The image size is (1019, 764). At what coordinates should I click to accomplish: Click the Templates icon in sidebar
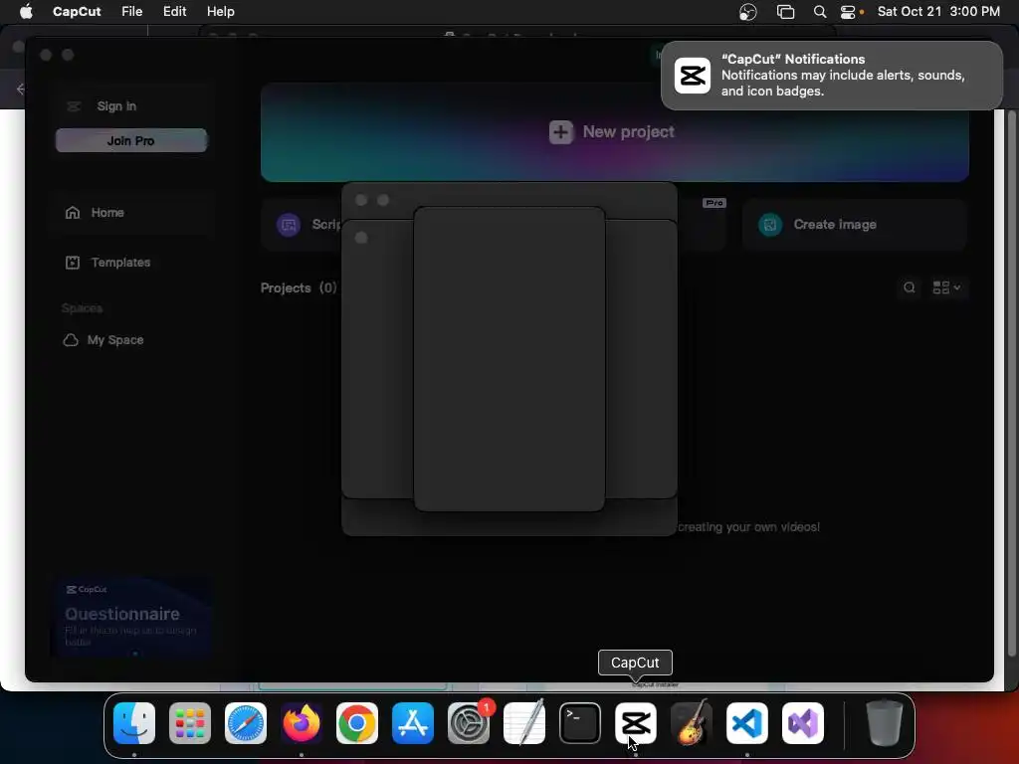(72, 263)
